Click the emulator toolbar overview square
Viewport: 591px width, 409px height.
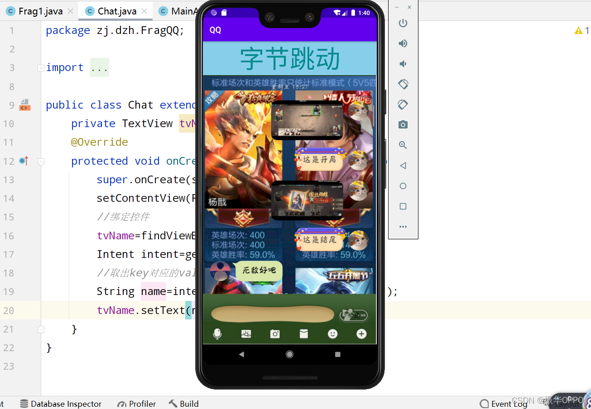[403, 206]
